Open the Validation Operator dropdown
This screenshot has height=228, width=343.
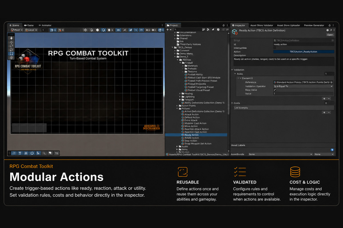click(303, 86)
